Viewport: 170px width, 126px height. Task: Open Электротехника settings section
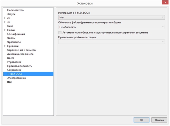tap(16, 78)
